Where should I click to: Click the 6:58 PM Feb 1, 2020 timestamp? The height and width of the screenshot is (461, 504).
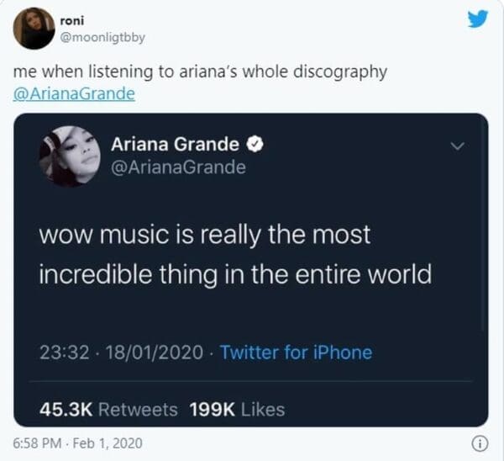[x=77, y=443]
